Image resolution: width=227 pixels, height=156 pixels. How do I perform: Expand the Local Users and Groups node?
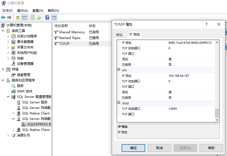8,53
